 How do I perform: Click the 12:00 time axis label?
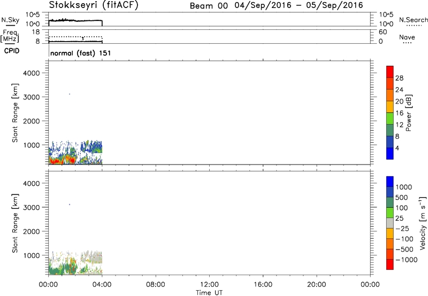pos(209,285)
